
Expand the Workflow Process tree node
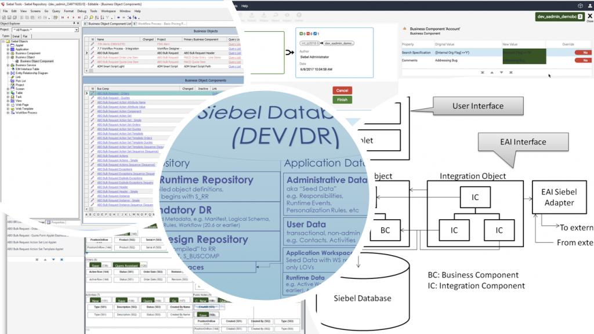(x=8, y=112)
